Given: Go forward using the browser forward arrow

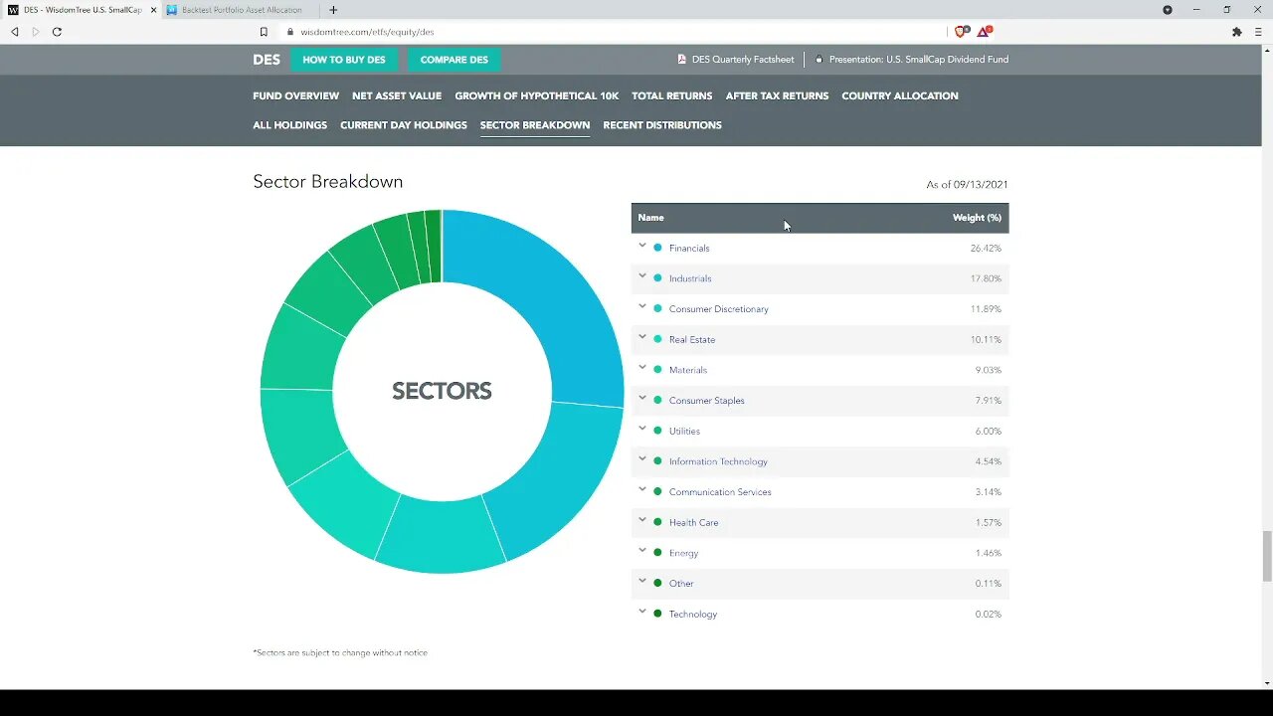Looking at the screenshot, I should [x=36, y=32].
